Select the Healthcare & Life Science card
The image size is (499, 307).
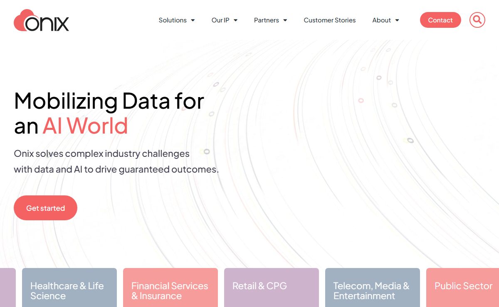(x=69, y=288)
